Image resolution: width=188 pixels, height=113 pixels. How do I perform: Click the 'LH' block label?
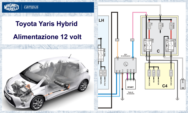(x=101, y=20)
